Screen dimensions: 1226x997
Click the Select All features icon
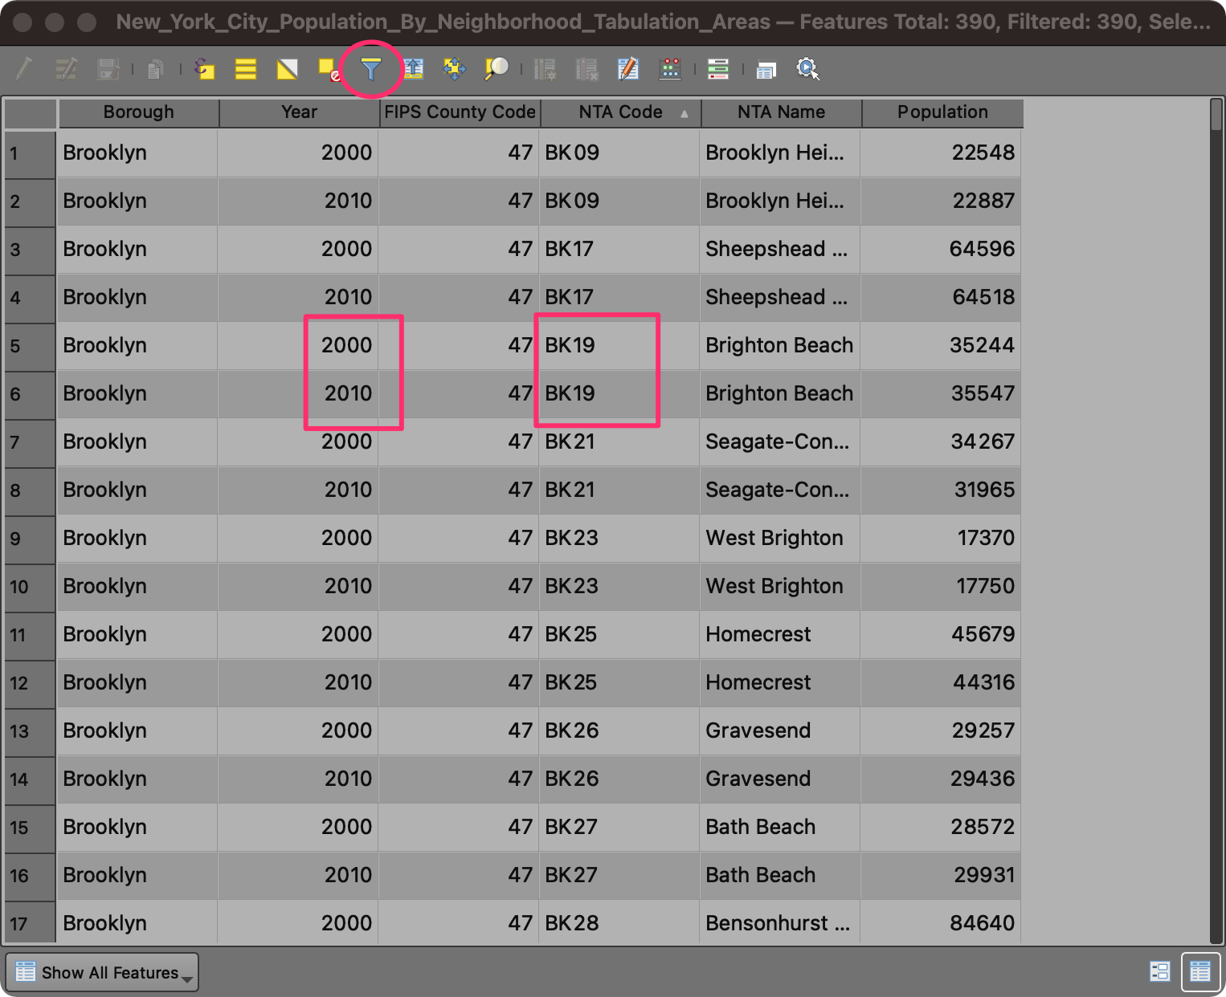click(x=246, y=69)
